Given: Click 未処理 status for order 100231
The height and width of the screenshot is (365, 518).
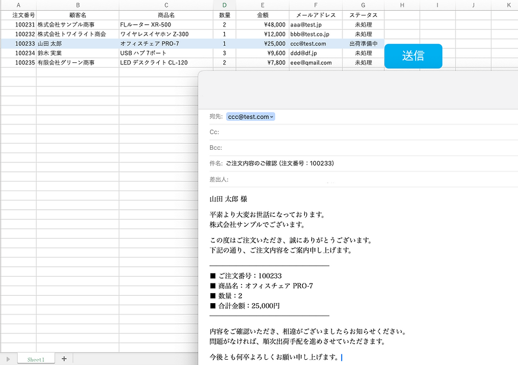Looking at the screenshot, I should (x=363, y=25).
